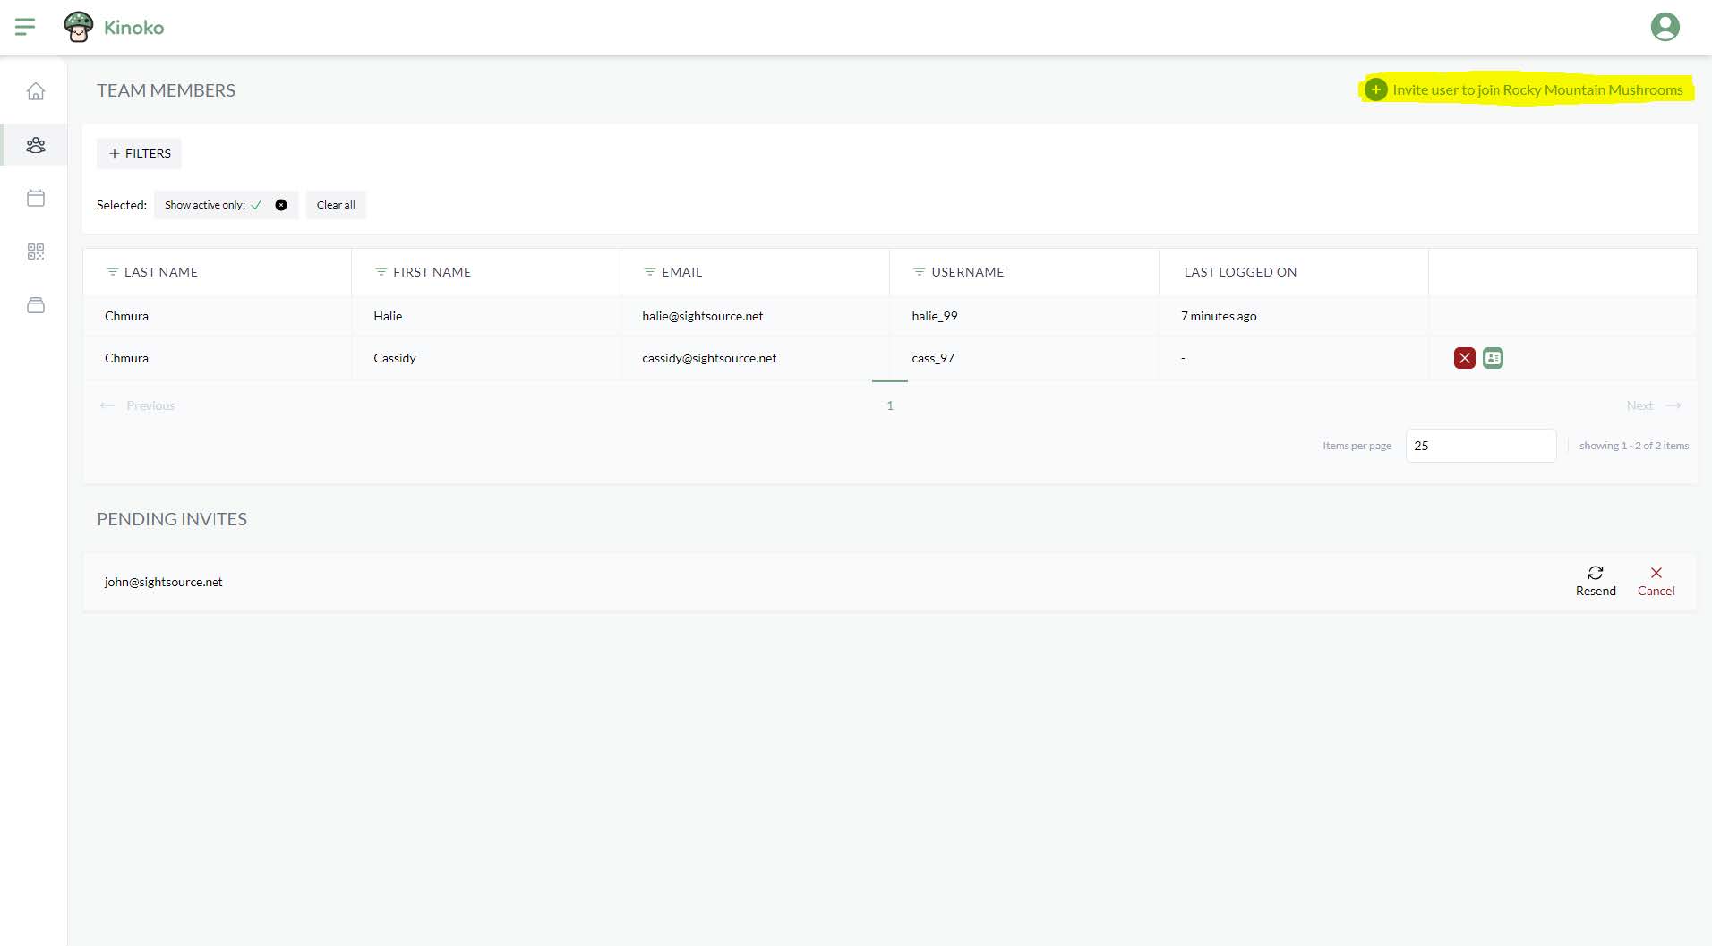
Task: Invite user to join Rocky Mountain Mushrooms
Action: click(1526, 90)
